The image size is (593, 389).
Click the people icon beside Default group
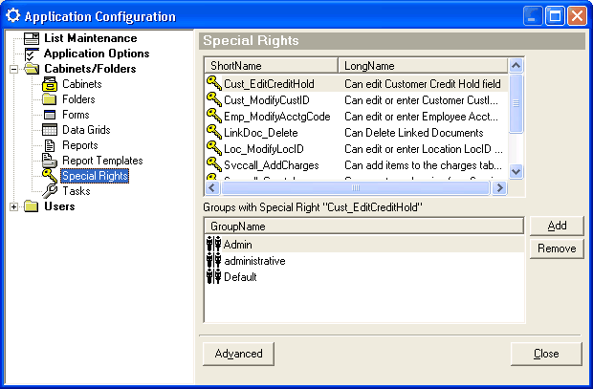[213, 277]
